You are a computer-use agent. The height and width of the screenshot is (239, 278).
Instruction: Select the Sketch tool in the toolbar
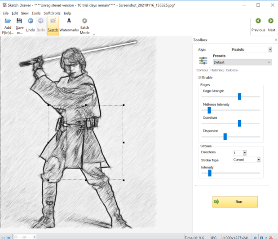pos(53,26)
